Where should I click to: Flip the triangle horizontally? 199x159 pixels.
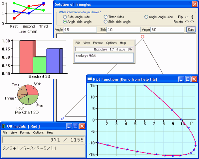[x=187, y=17]
